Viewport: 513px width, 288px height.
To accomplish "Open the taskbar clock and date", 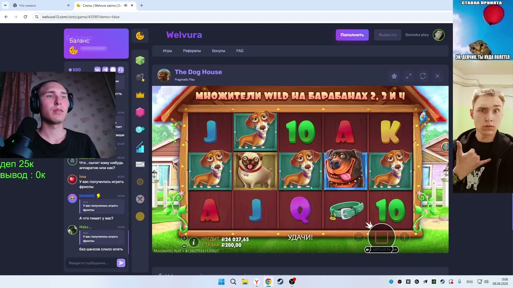I will pos(500,282).
